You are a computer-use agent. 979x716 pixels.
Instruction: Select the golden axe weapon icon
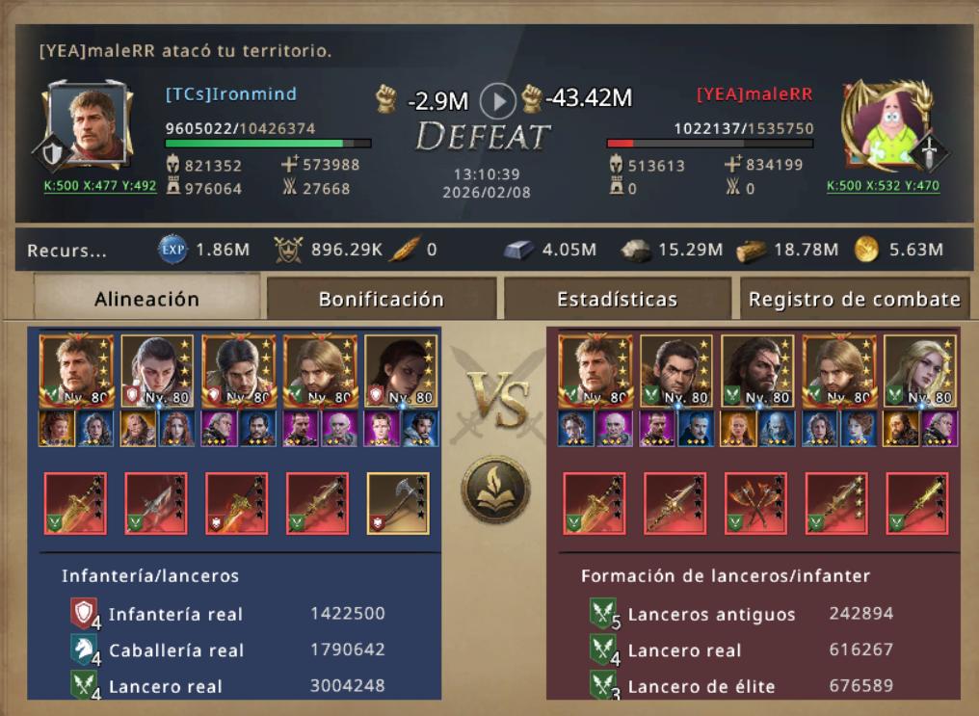pyautogui.click(x=398, y=504)
